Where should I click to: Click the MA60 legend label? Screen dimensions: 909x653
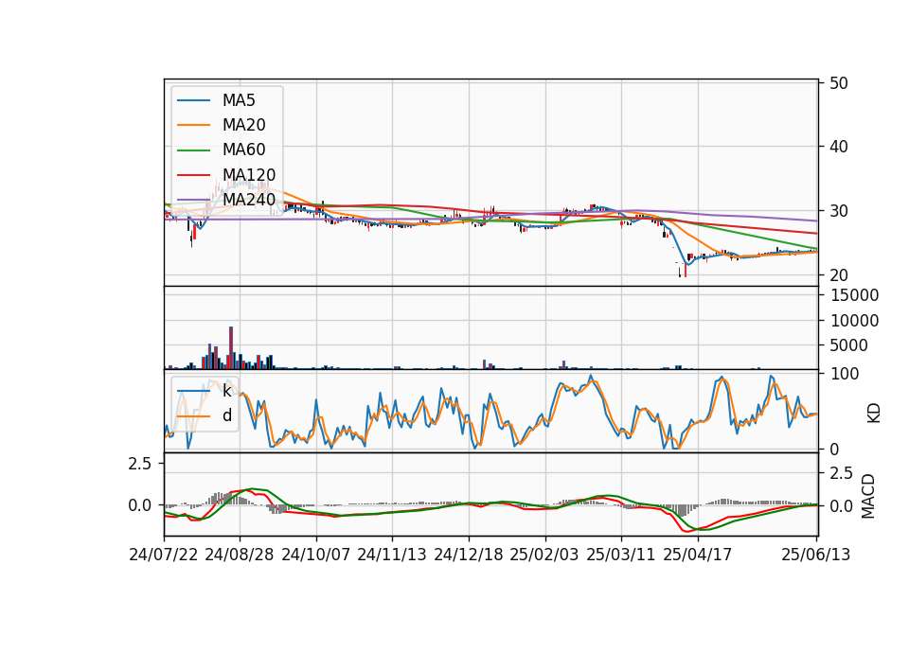244,150
